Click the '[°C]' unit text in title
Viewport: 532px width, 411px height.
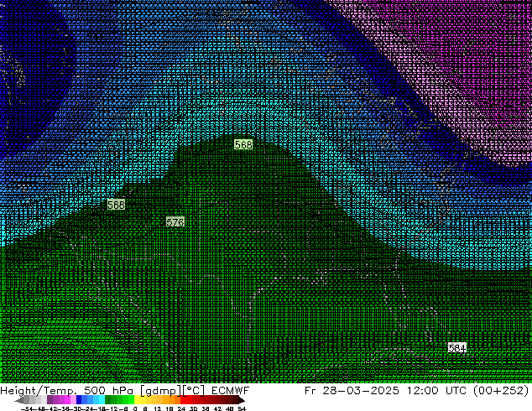tap(194, 391)
